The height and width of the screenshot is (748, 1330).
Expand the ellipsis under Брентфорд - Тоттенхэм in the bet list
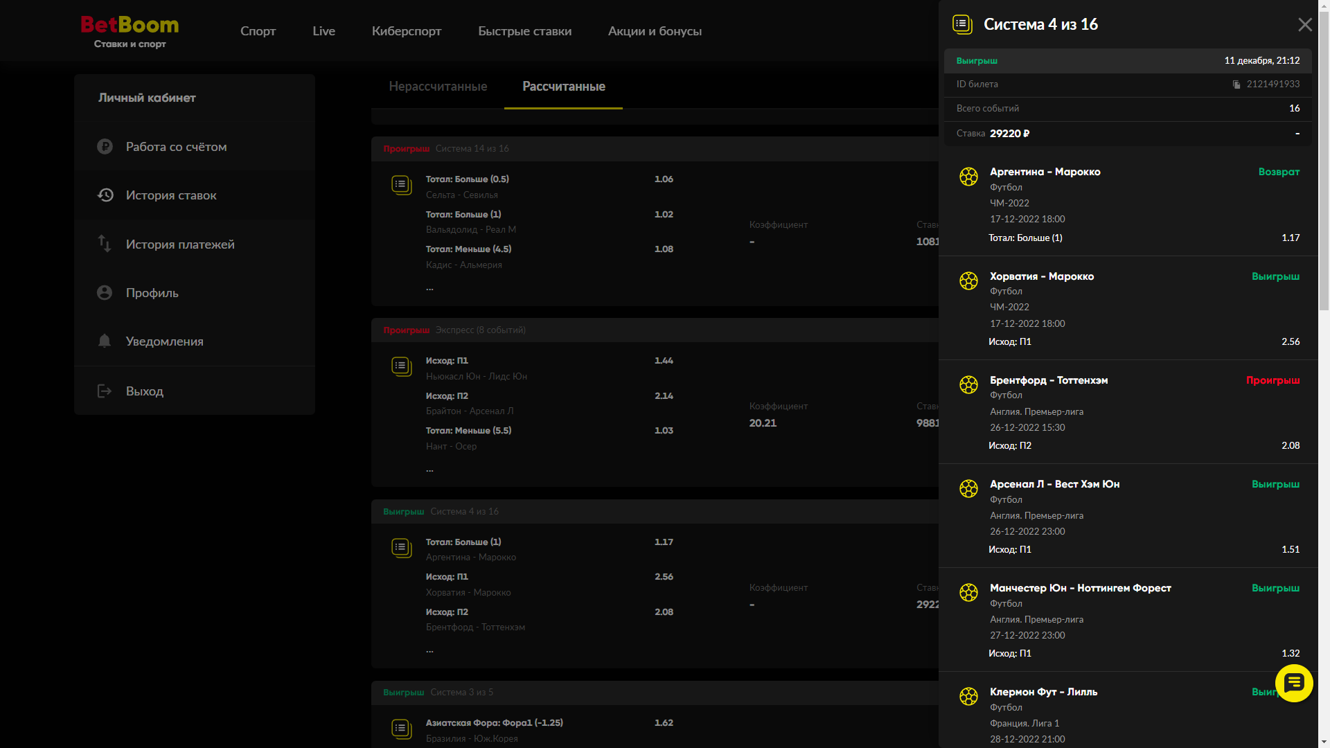pyautogui.click(x=429, y=650)
